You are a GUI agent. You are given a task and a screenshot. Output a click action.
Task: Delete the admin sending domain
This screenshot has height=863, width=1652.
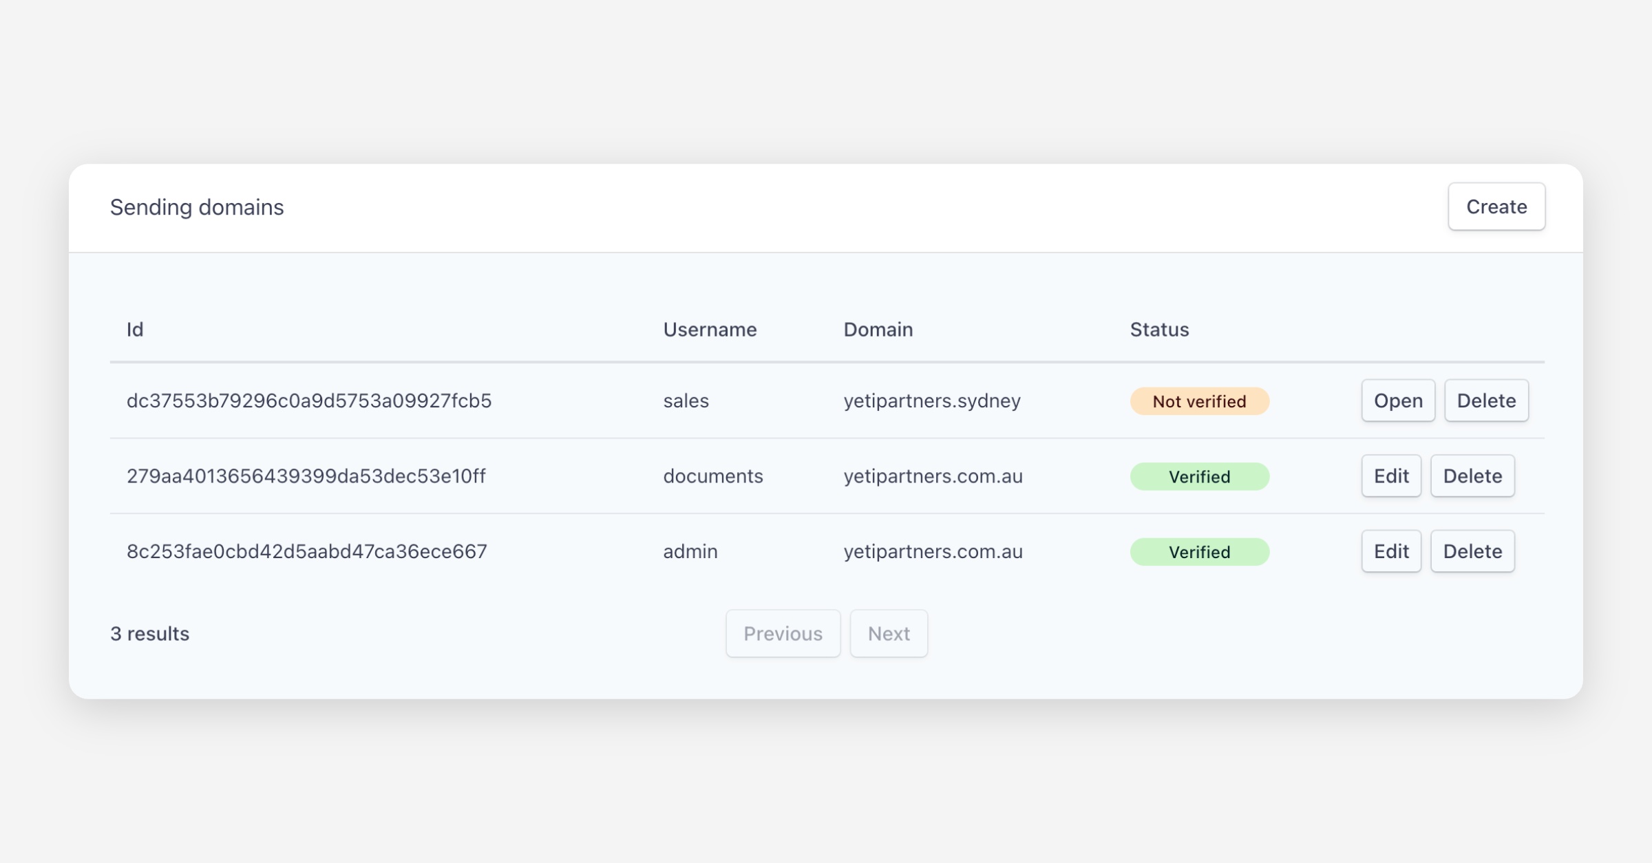click(1472, 551)
